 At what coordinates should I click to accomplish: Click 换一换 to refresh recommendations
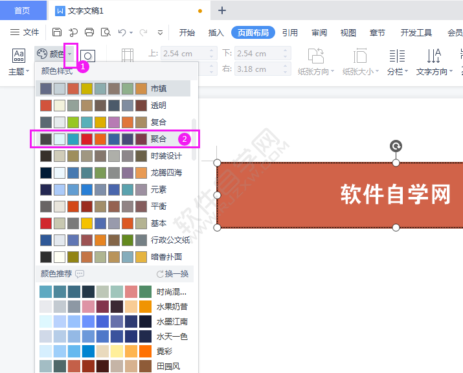(172, 274)
